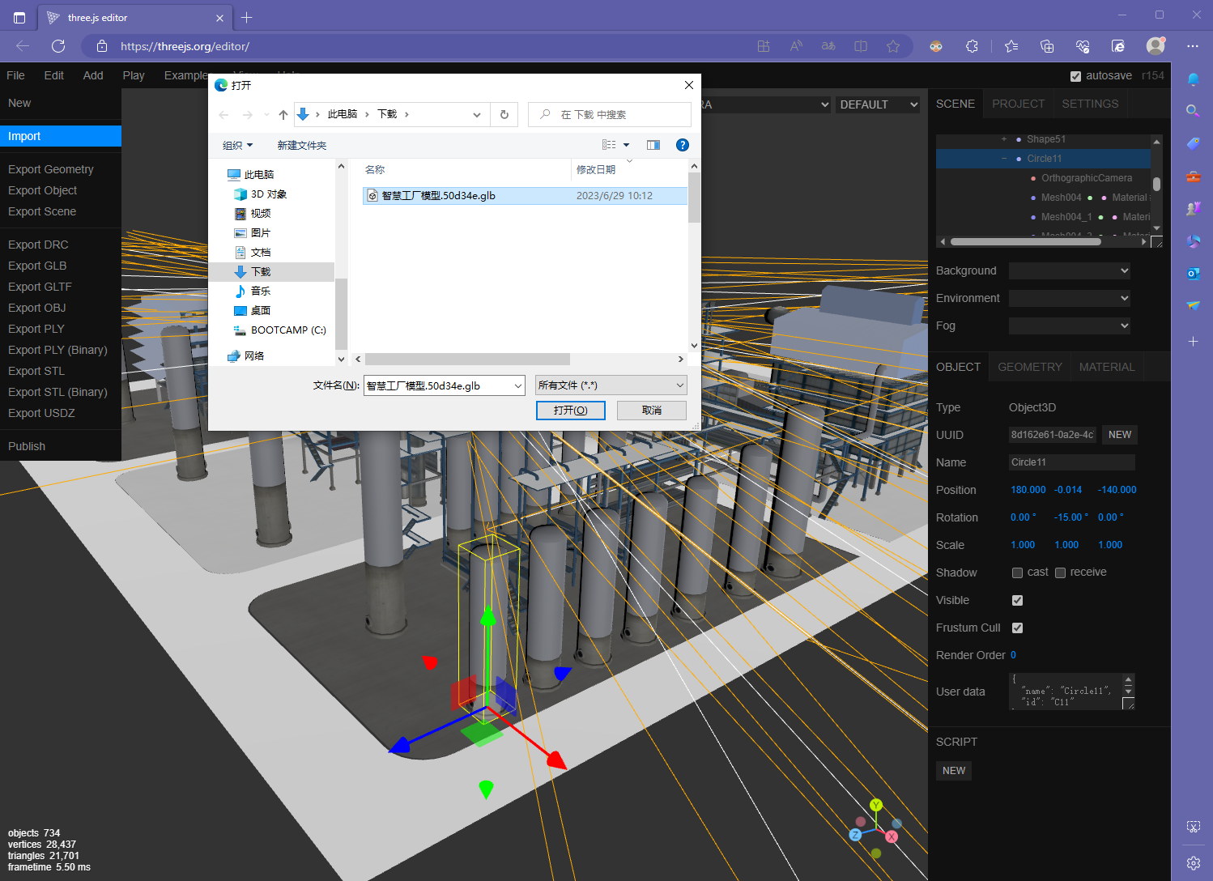Click the refresh icon in the file dialog
This screenshot has height=881, width=1213.
(504, 115)
